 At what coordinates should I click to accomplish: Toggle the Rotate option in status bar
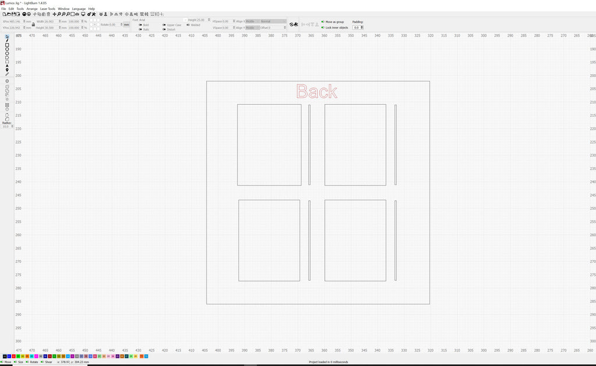point(28,362)
